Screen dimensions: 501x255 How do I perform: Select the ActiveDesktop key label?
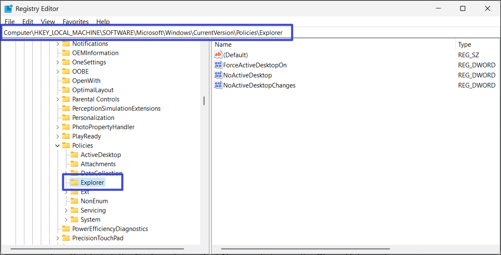[100, 155]
